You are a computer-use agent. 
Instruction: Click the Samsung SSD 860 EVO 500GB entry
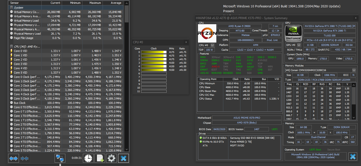252,138
